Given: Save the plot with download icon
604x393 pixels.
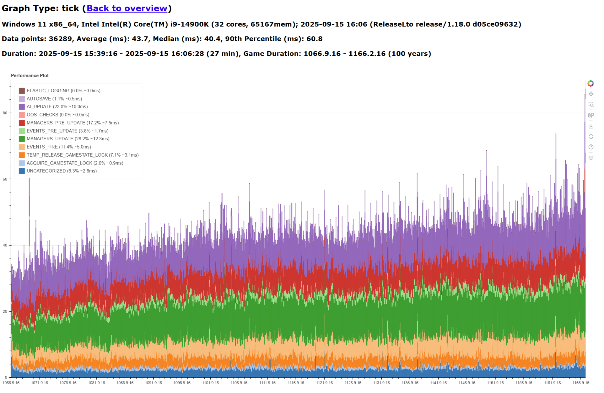Looking at the screenshot, I should (x=591, y=126).
